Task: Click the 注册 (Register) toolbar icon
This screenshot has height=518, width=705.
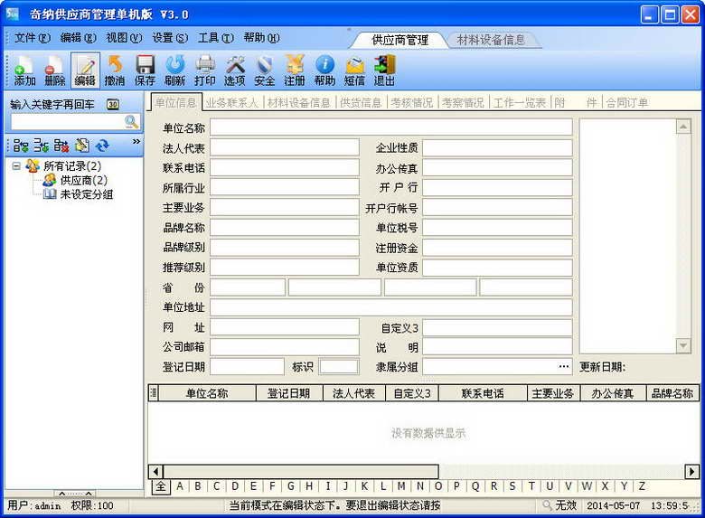Action: (x=295, y=71)
